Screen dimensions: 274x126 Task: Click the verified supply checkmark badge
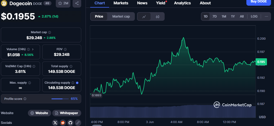coord(77,83)
